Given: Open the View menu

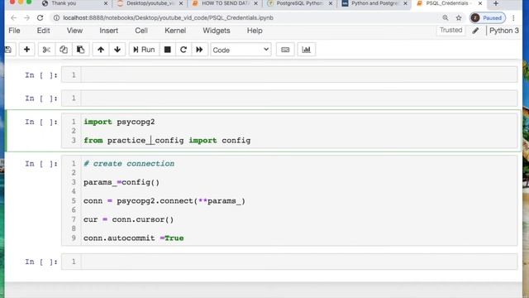Looking at the screenshot, I should tap(74, 31).
